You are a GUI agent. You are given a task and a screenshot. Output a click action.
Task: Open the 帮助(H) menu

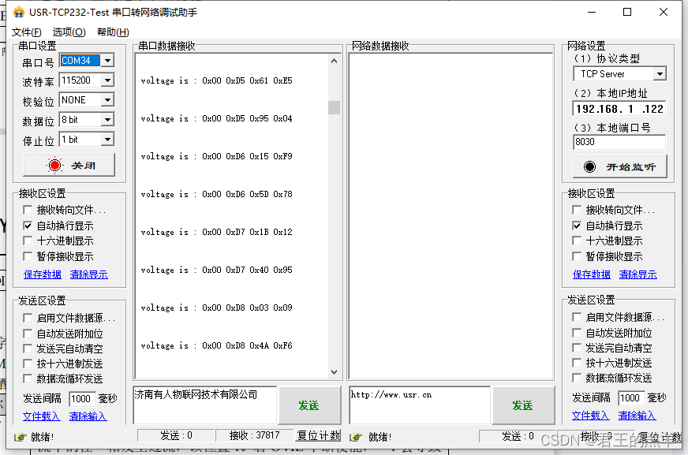113,32
